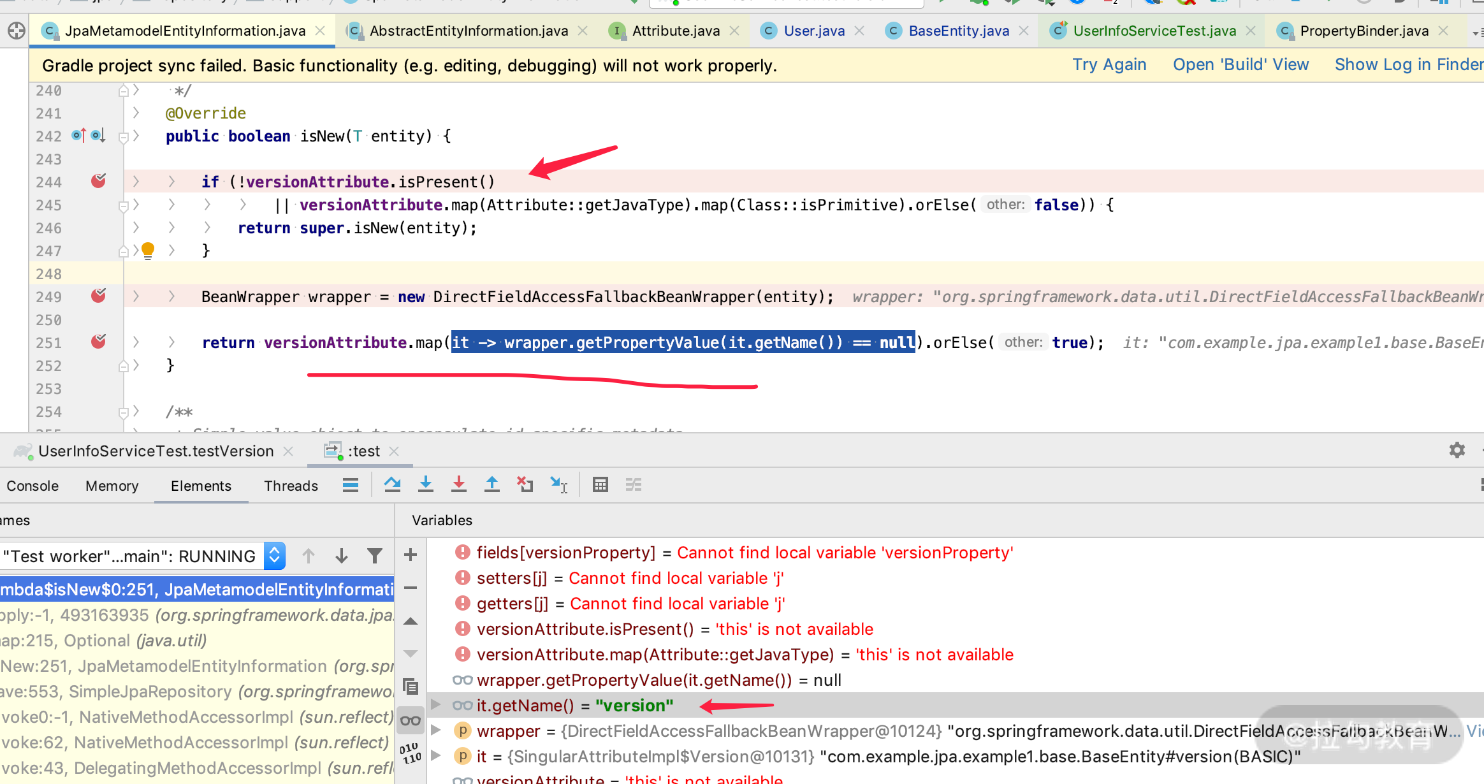Click the red Force Step Into icon
The height and width of the screenshot is (784, 1484).
coord(459,485)
